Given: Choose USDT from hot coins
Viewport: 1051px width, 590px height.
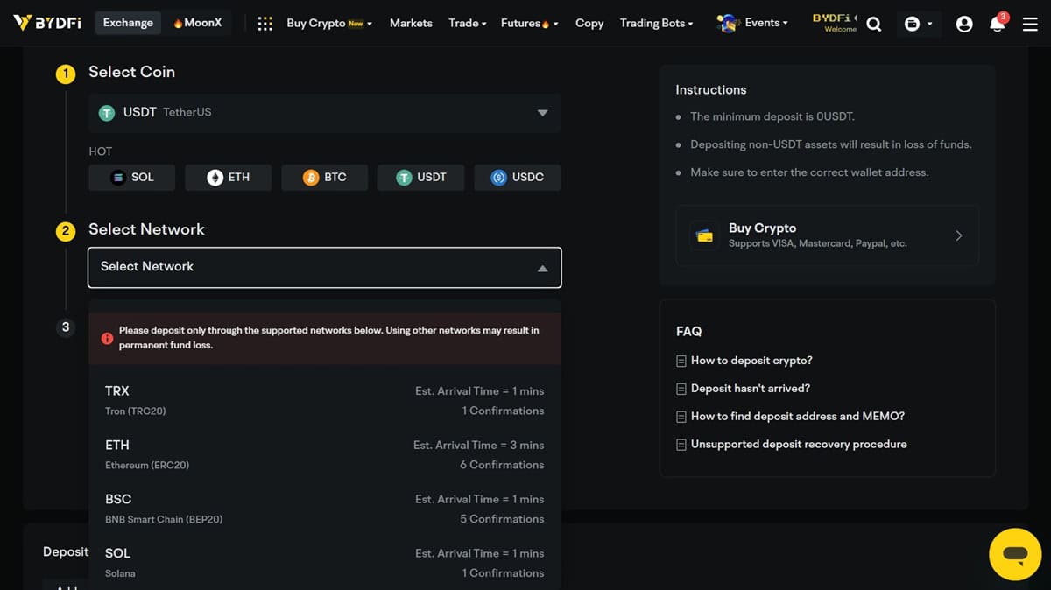Looking at the screenshot, I should [421, 178].
